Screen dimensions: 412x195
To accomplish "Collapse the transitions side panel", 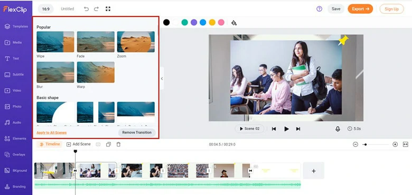I will pyautogui.click(x=162, y=79).
